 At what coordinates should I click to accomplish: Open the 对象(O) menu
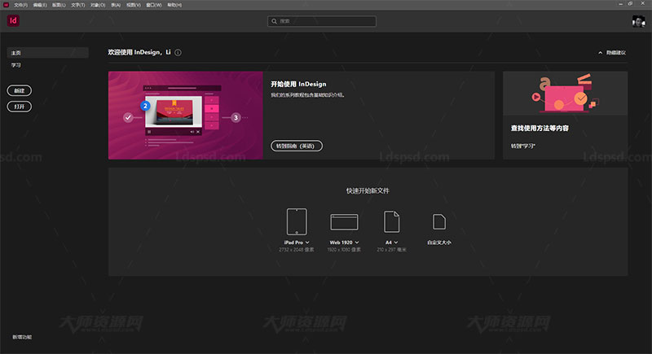[98, 5]
